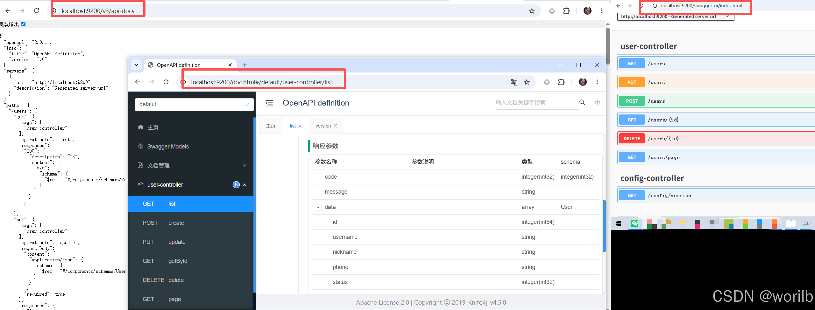This screenshot has height=310, width=815.
Task: Open the default API group dropdown
Action: point(194,104)
